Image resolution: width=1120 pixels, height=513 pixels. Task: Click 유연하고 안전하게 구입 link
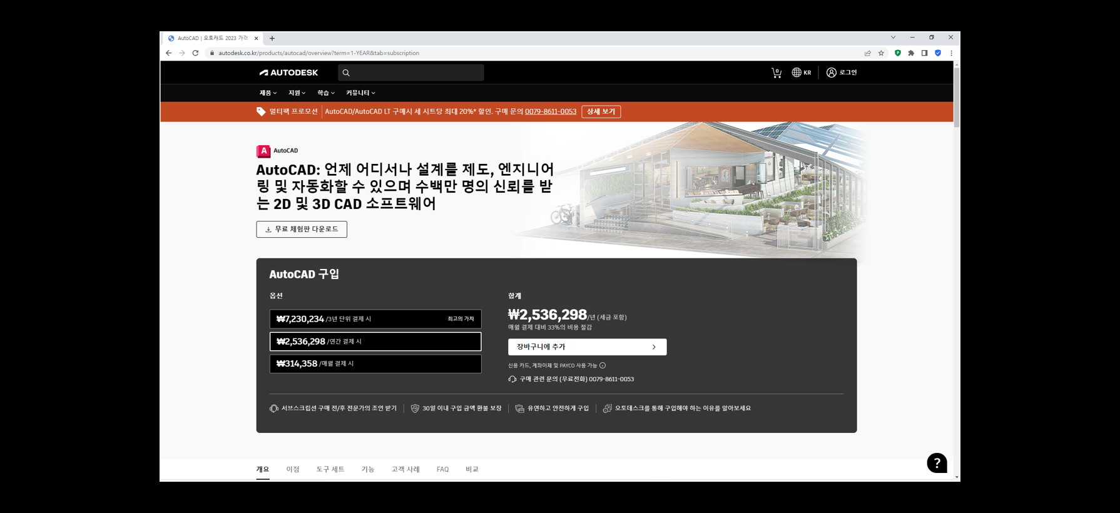pyautogui.click(x=558, y=409)
